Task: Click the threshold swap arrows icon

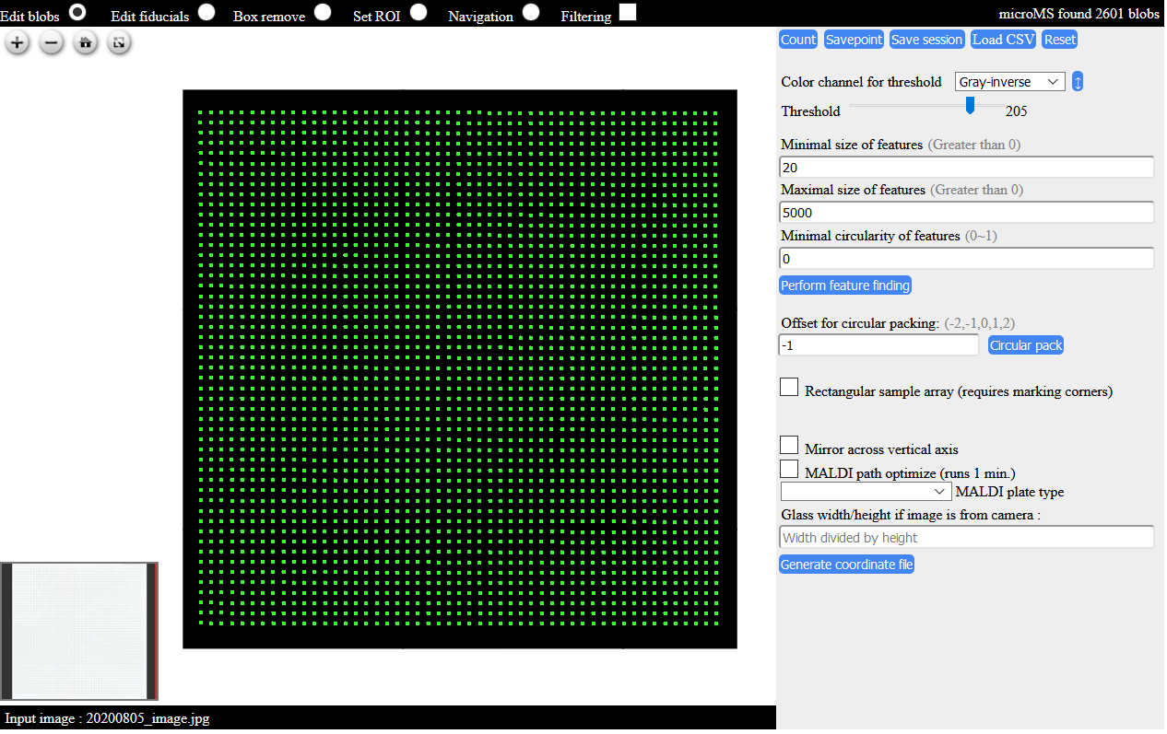Action: click(1078, 82)
